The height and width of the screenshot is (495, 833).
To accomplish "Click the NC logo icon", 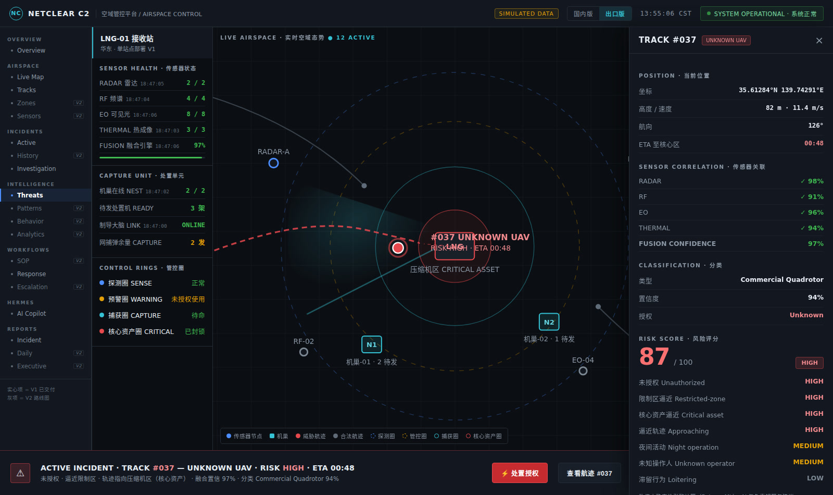I will (x=16, y=14).
